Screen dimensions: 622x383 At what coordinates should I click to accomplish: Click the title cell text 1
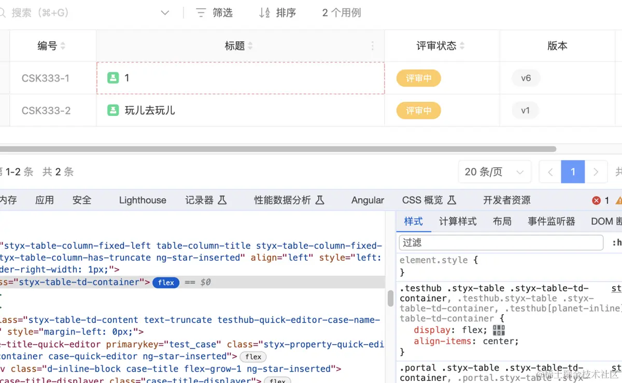[x=127, y=78]
